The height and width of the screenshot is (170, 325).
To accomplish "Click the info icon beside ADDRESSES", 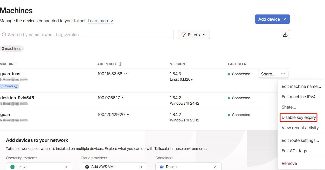I will pyautogui.click(x=120, y=64).
